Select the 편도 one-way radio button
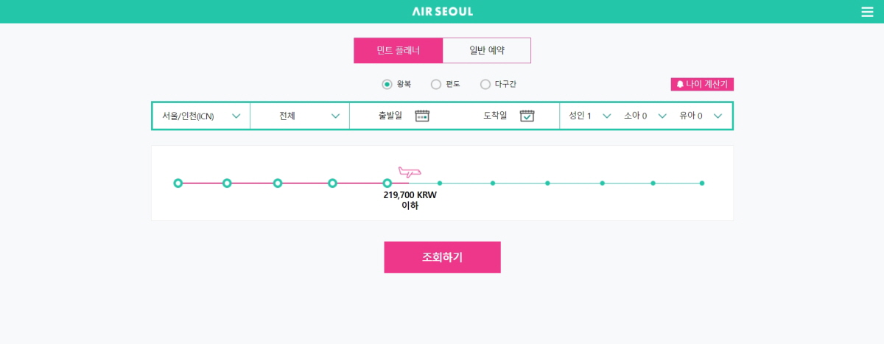Viewport: 884px width, 344px height. click(436, 84)
